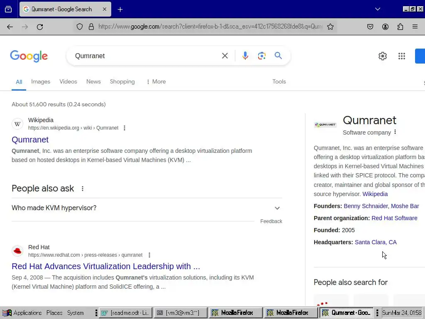This screenshot has width=425, height=319.
Task: Open a new tab with the plus button
Action: click(120, 10)
